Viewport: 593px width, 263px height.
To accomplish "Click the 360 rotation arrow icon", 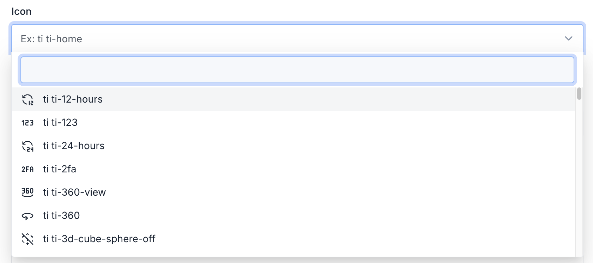I will [x=27, y=216].
